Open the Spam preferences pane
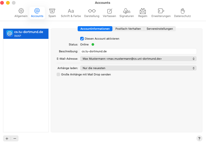Screen dimensions: 206x145 tap(52, 13)
